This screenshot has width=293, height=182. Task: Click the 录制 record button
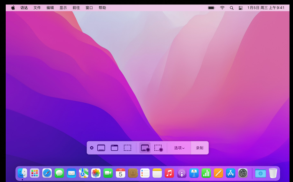pyautogui.click(x=199, y=148)
